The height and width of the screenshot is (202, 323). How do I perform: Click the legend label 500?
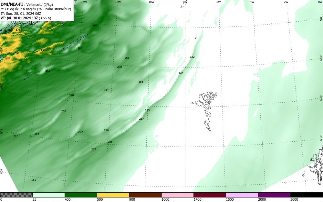(x=100, y=199)
